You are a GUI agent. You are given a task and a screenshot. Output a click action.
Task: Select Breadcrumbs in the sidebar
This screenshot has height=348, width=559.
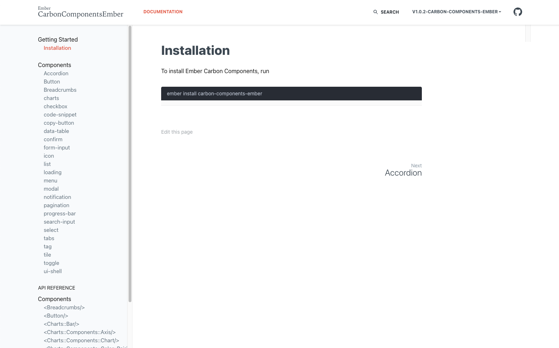click(60, 90)
